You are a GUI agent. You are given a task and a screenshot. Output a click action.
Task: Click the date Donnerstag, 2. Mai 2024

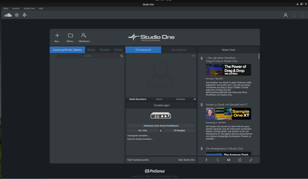216,122
